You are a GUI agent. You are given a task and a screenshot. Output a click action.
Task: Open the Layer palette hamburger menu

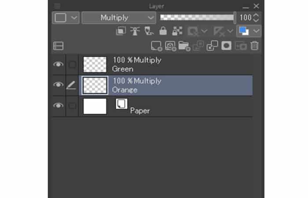click(x=57, y=6)
